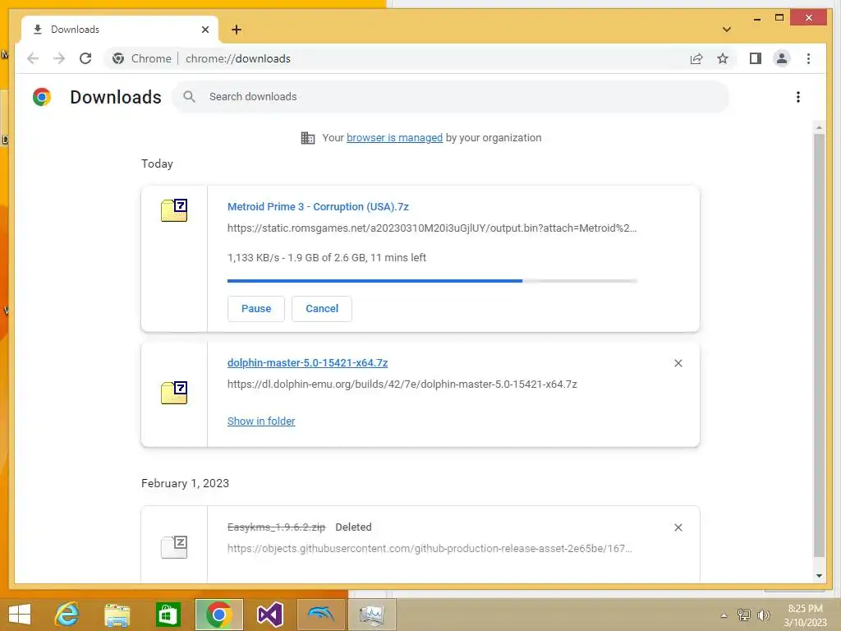
Task: Click the Metroid download progress bar
Action: click(x=432, y=281)
